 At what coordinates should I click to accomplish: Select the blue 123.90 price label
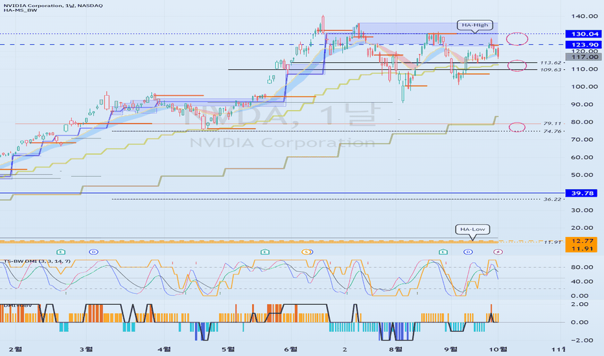583,45
